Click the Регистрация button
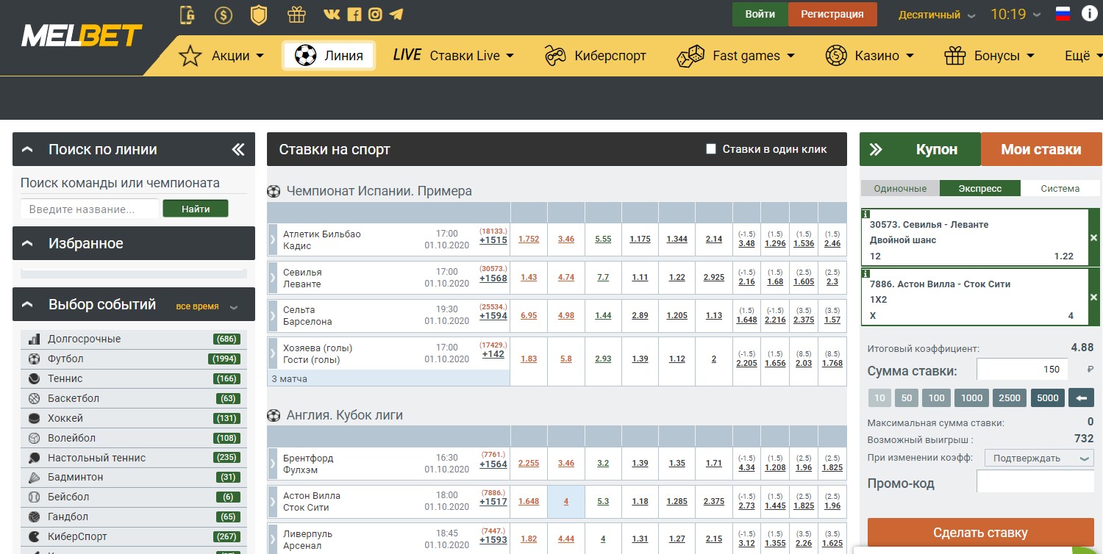The width and height of the screenshot is (1103, 554). (x=832, y=14)
